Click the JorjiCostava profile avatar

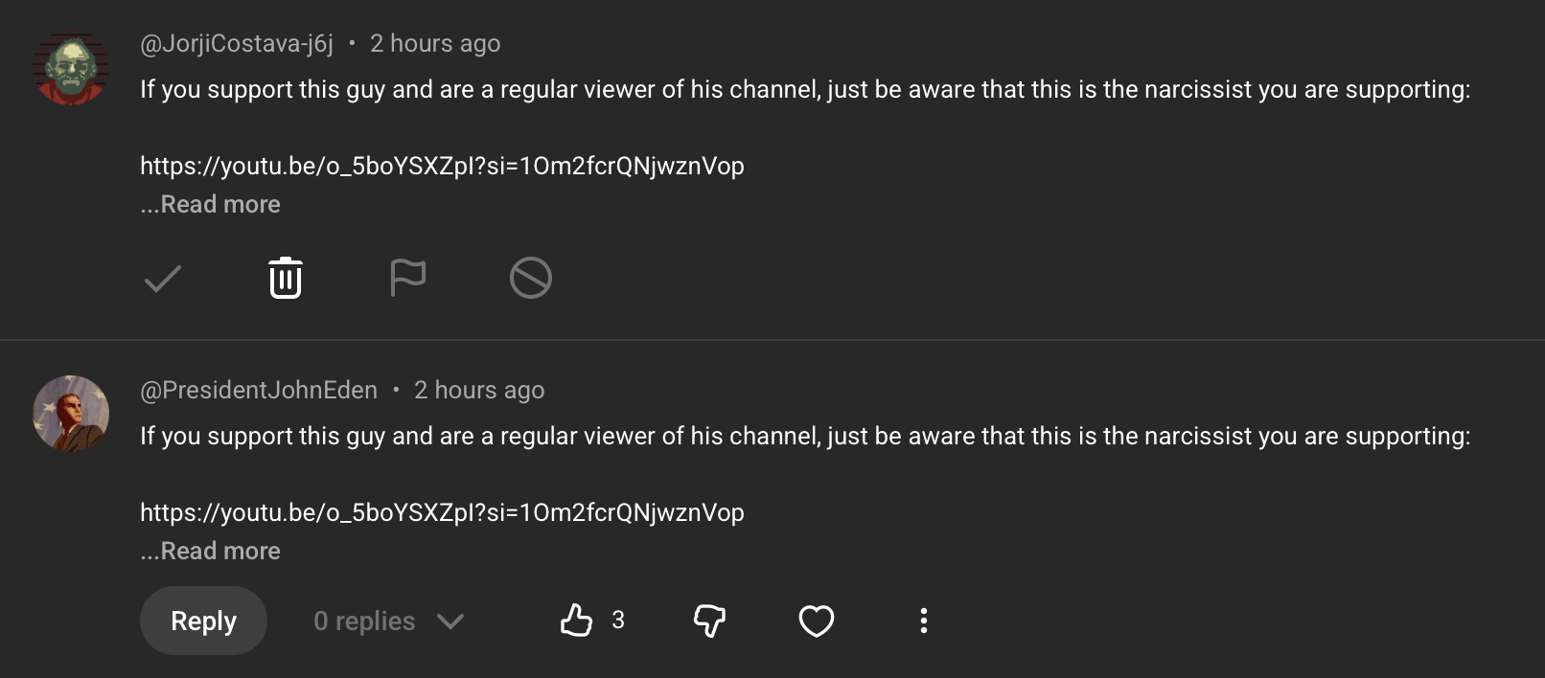coord(71,68)
